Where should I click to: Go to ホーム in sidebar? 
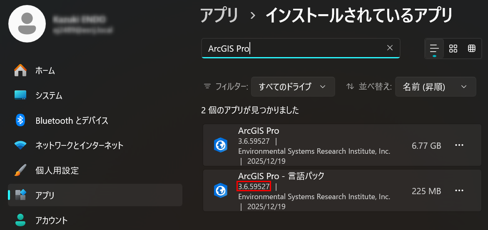pos(45,70)
